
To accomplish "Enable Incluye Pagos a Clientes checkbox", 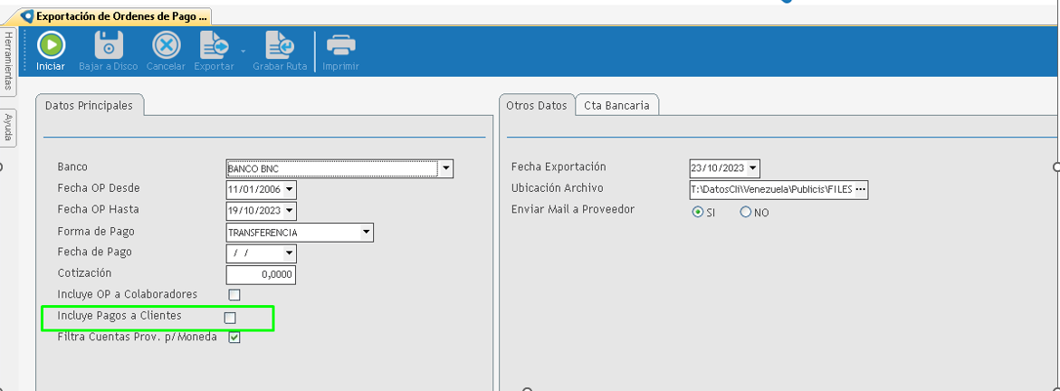I will (x=230, y=318).
